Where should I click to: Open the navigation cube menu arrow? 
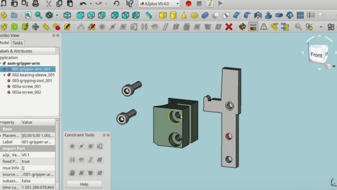[x=334, y=66]
